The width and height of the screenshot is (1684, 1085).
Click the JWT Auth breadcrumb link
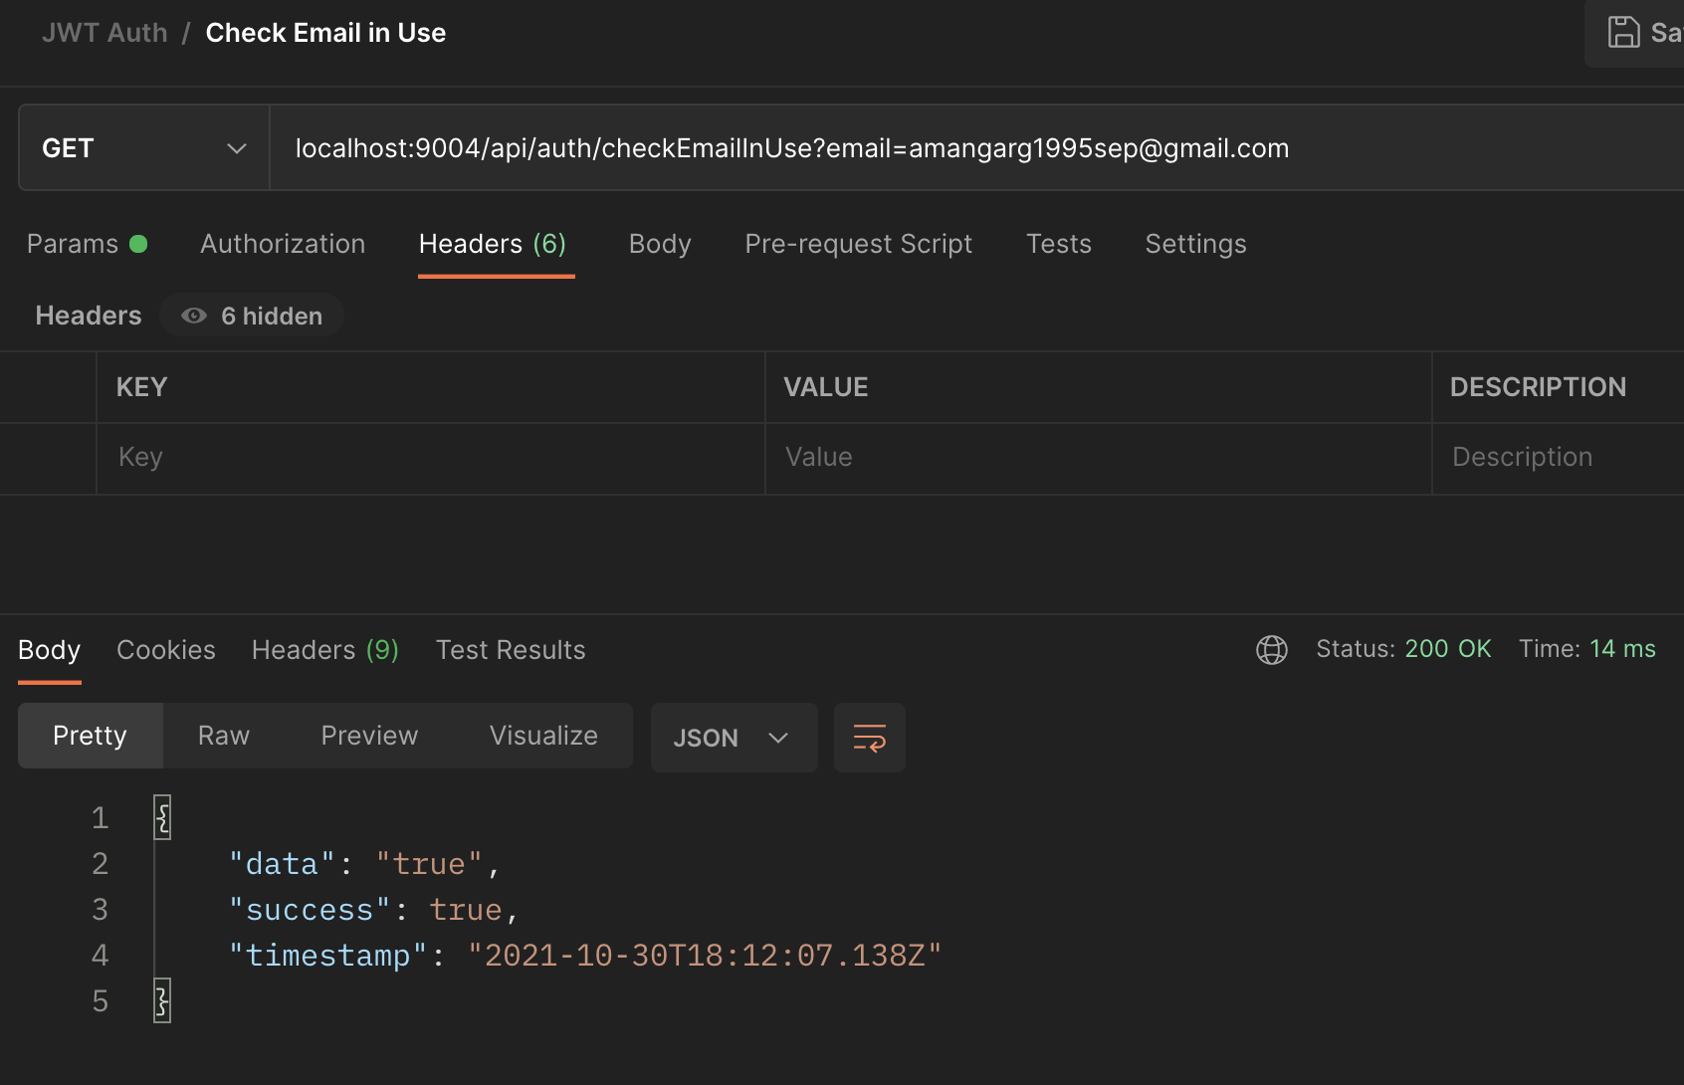tap(105, 33)
